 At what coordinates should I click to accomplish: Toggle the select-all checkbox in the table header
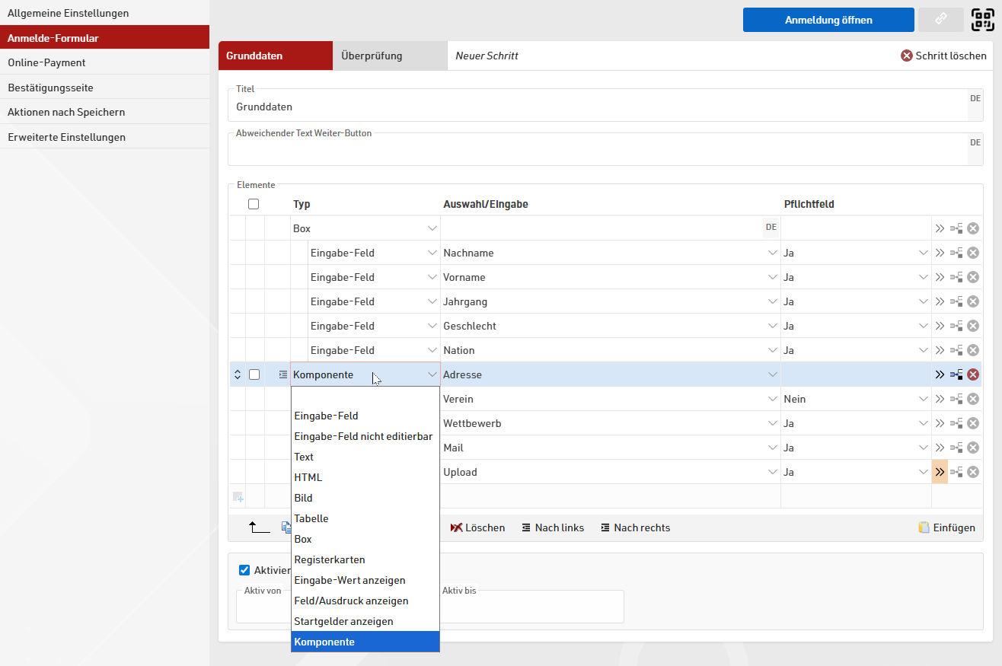click(x=254, y=204)
